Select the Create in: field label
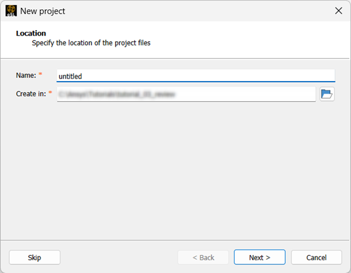This screenshot has width=351, height=273. coord(31,94)
